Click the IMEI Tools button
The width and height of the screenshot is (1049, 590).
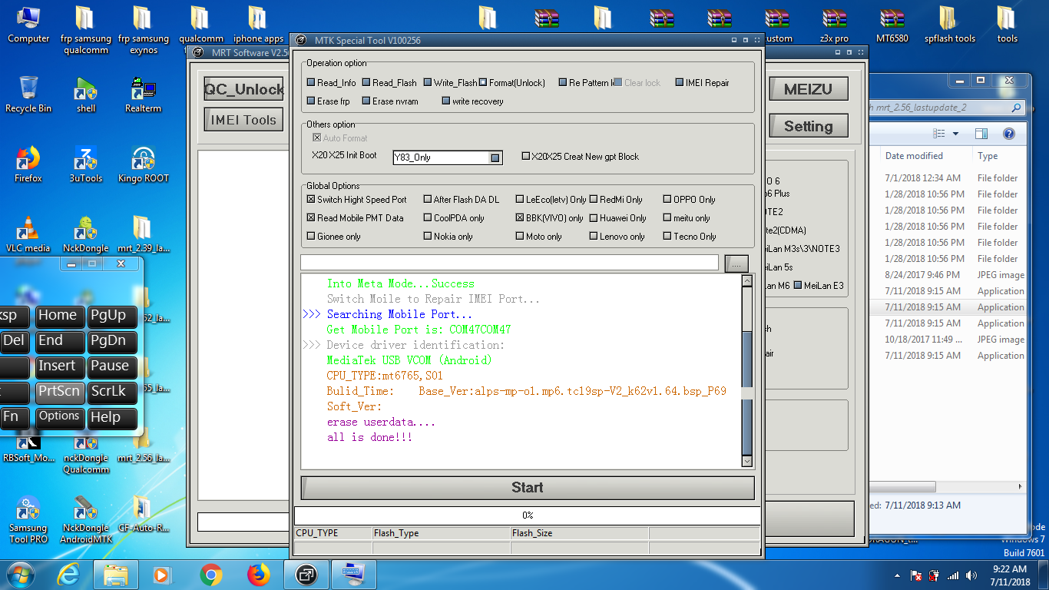(x=243, y=120)
